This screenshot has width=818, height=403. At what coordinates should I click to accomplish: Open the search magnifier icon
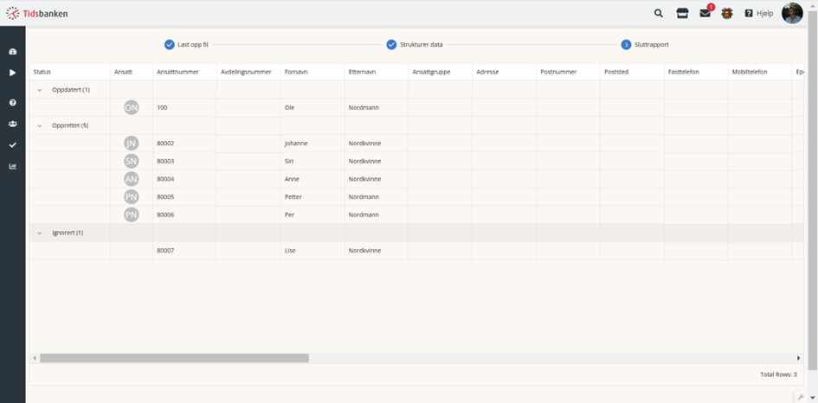[659, 14]
